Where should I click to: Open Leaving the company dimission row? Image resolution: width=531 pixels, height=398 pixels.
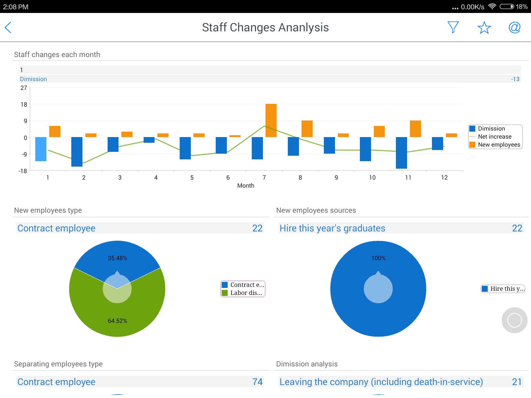[x=401, y=382]
